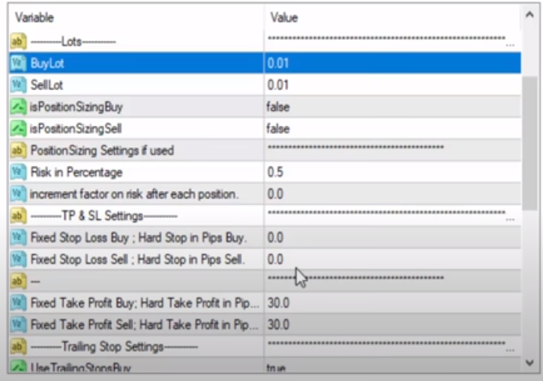Click the Risk in Percentage icon
543x381 pixels.
[18, 171]
